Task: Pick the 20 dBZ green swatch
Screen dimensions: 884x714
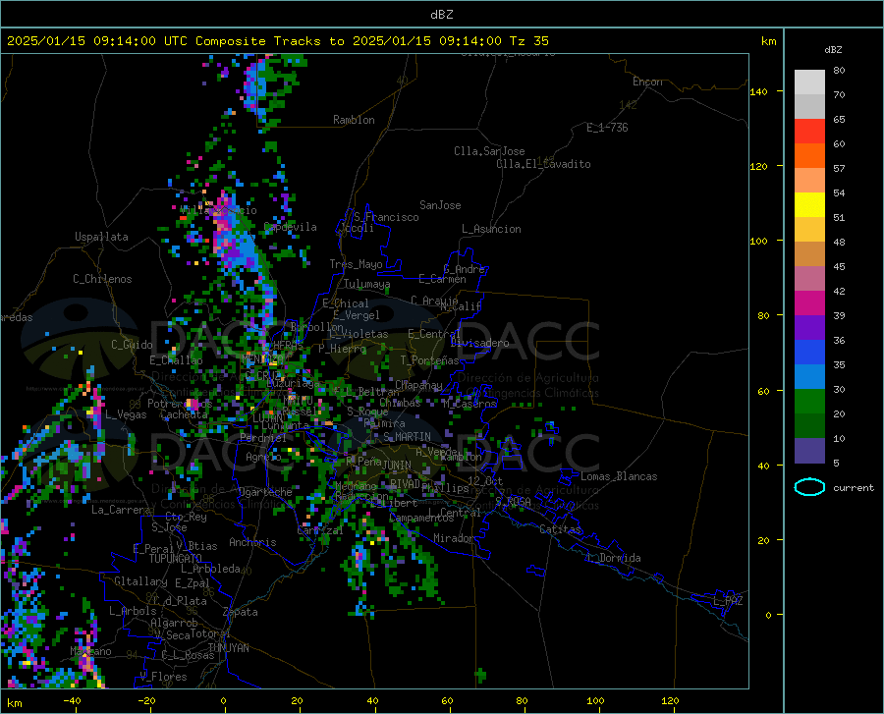Action: 809,426
